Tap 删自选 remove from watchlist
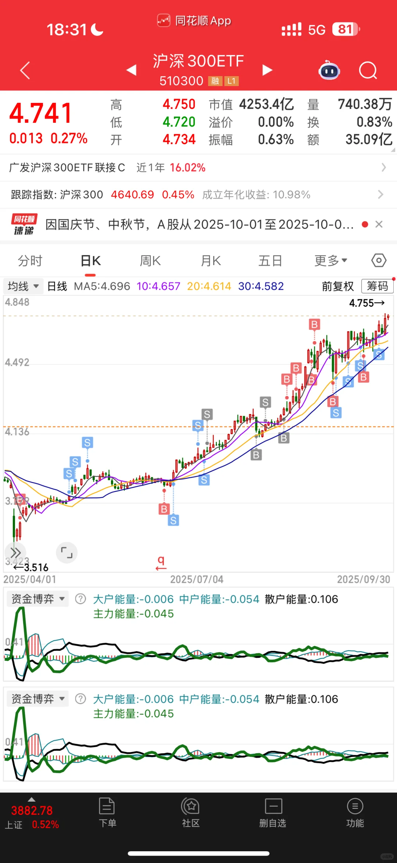 pyautogui.click(x=273, y=813)
